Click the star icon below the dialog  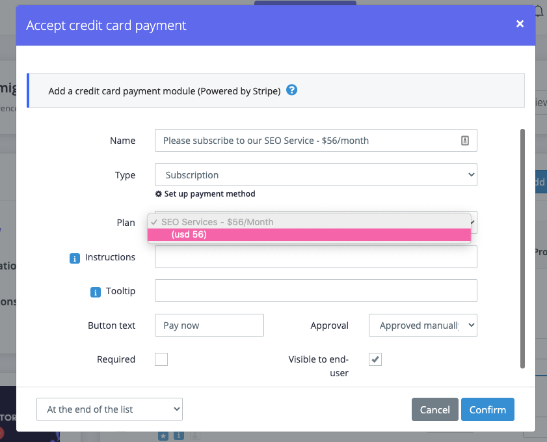[x=163, y=437]
